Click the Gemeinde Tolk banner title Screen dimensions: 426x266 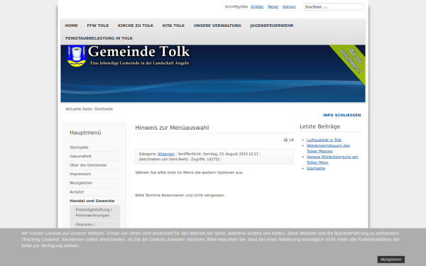(x=139, y=52)
